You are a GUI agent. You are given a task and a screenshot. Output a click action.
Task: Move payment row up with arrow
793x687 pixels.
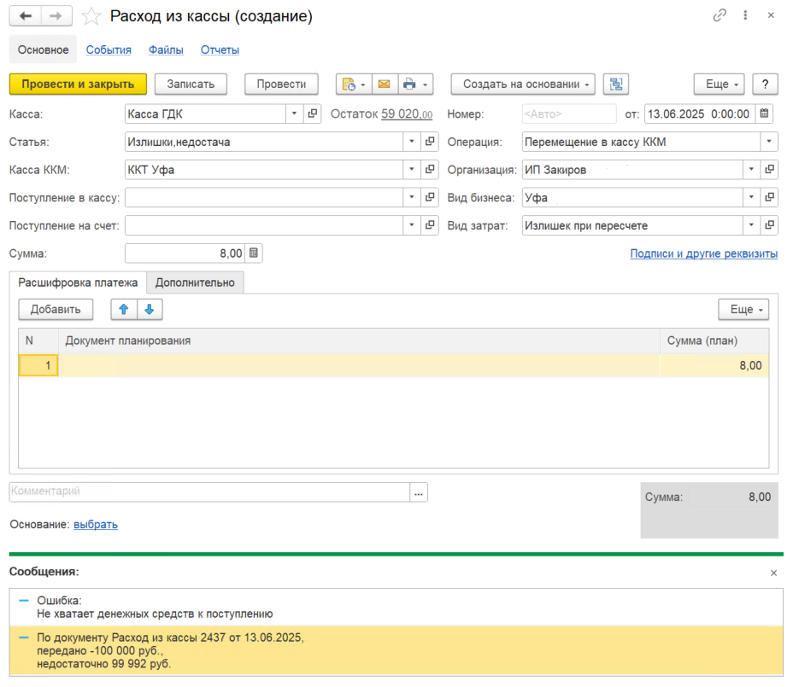(124, 310)
